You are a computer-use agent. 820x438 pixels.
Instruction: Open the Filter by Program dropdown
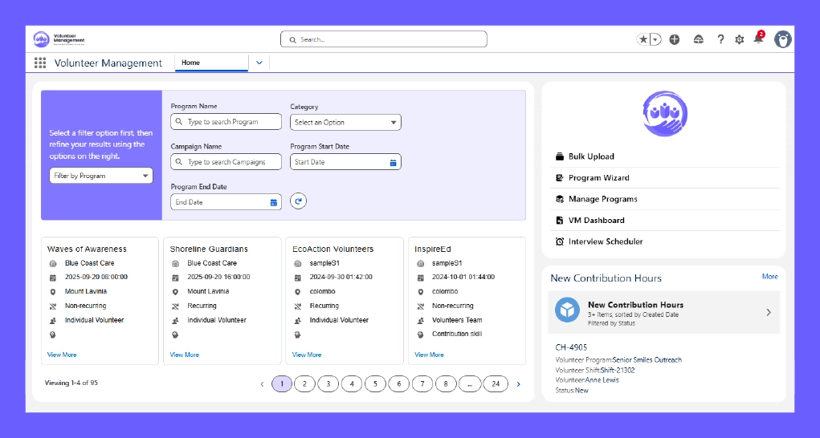pyautogui.click(x=101, y=176)
